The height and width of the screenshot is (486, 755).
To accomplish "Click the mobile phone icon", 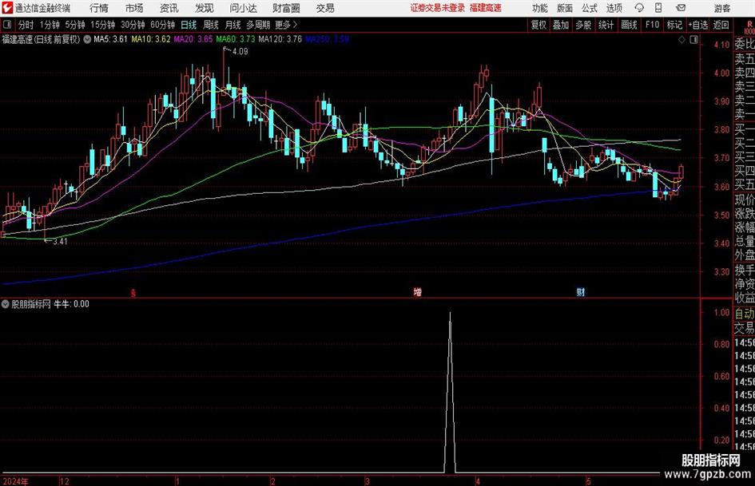I will pyautogui.click(x=658, y=8).
